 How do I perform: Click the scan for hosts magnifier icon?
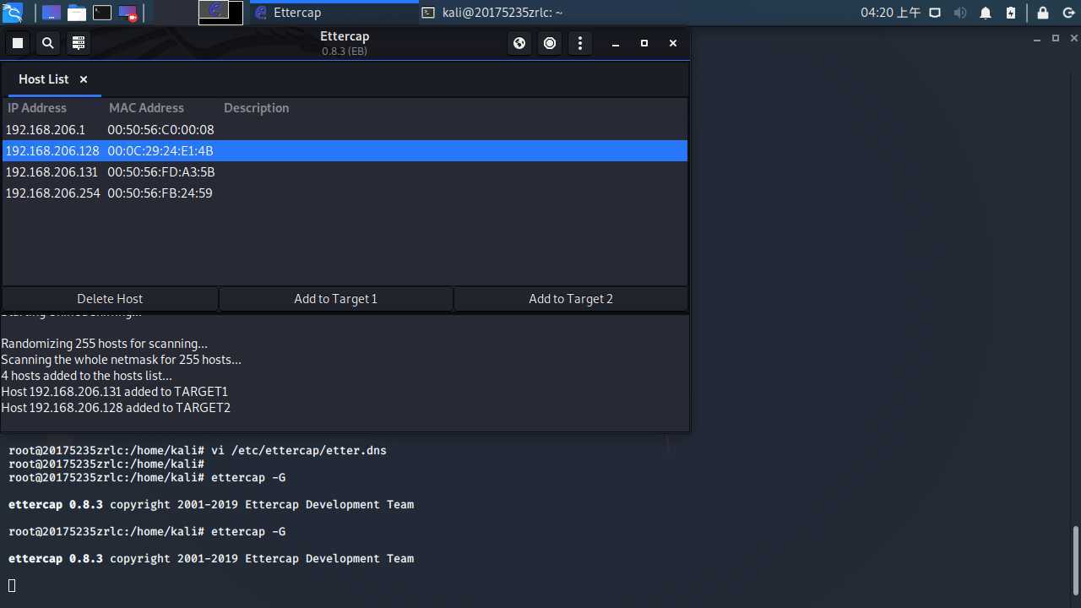point(48,43)
